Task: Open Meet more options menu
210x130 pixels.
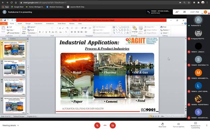Action: pyautogui.click(x=207, y=125)
